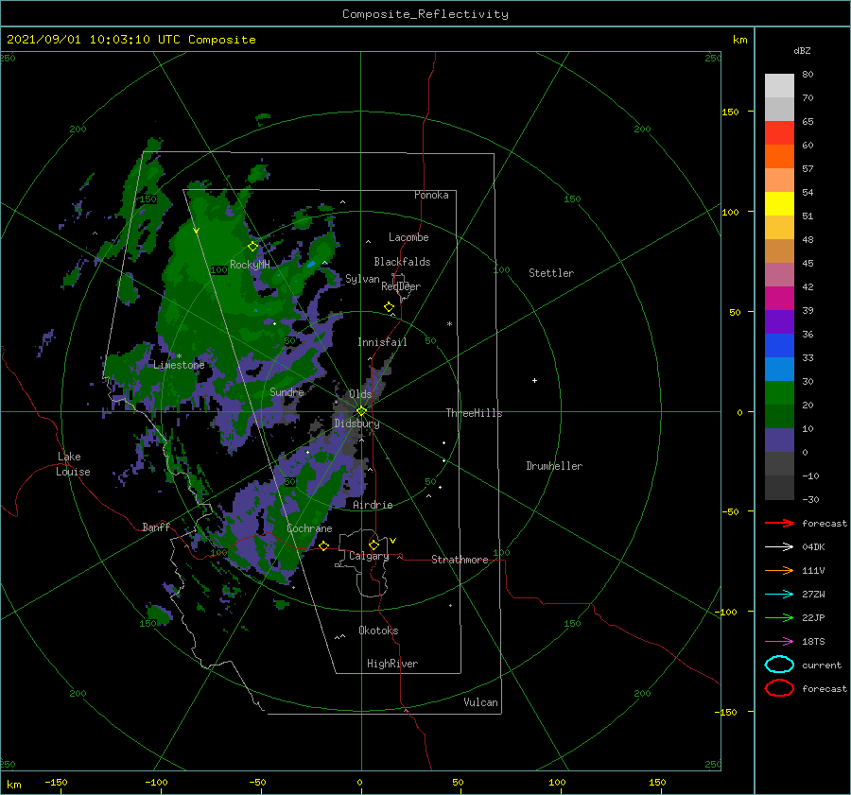Click the yellow 51-54 dBZ swatch
The height and width of the screenshot is (795, 851).
[x=779, y=204]
